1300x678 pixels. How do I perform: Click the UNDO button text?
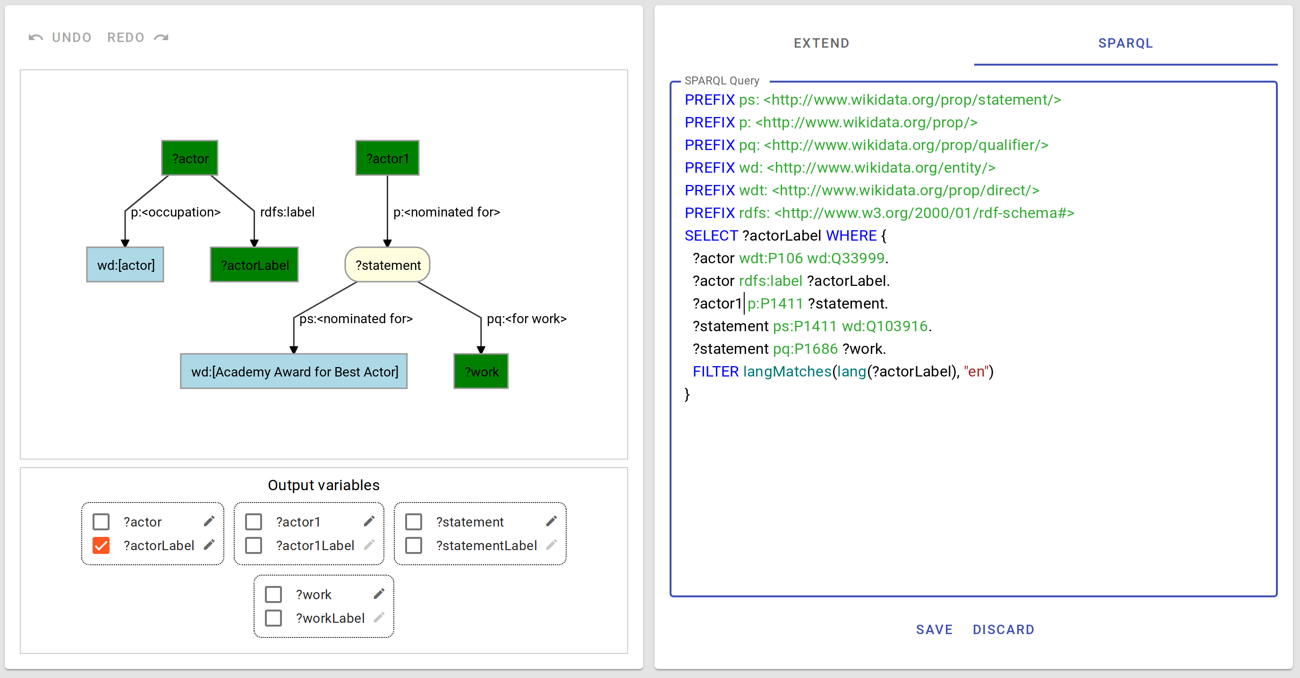72,38
